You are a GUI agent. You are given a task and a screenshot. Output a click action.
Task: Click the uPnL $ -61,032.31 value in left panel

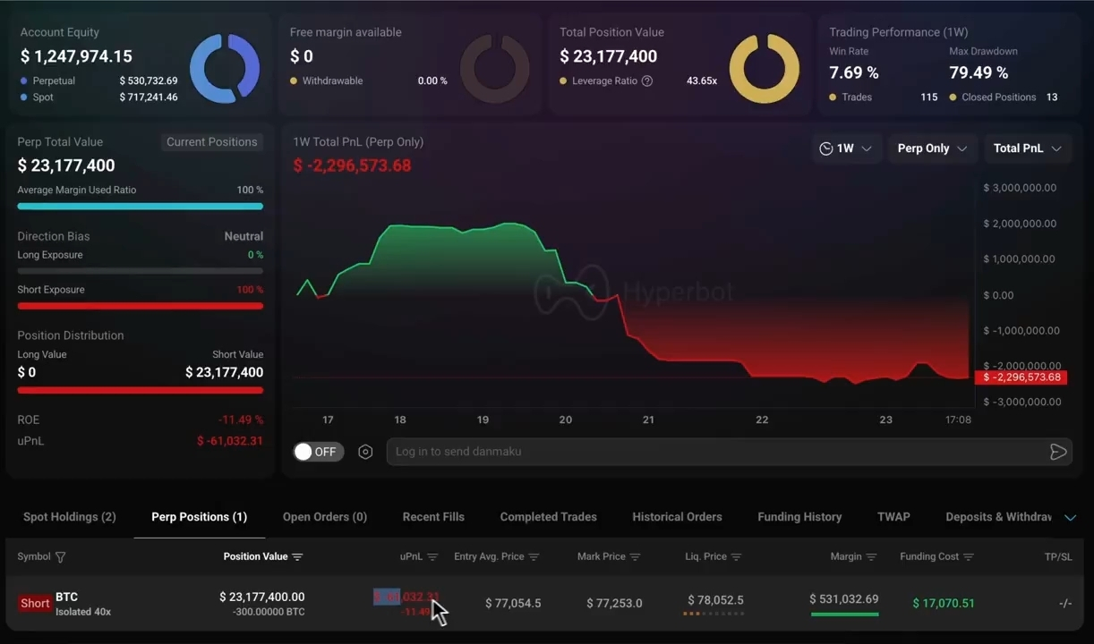[x=230, y=441]
